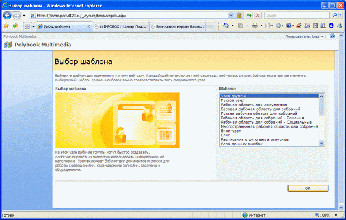Select Пустая рабочая область для собраний
The width and height of the screenshot is (346, 220).
[269, 114]
